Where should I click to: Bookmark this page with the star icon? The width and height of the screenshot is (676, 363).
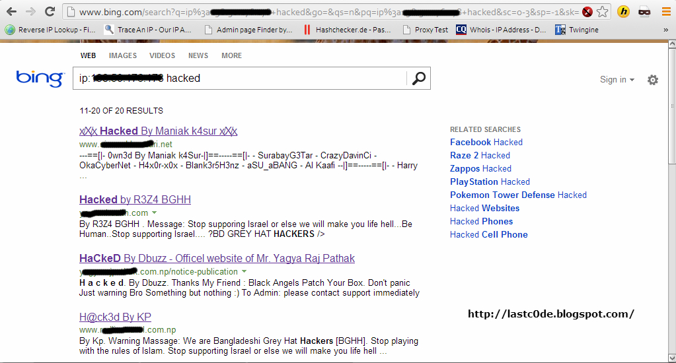click(x=602, y=12)
